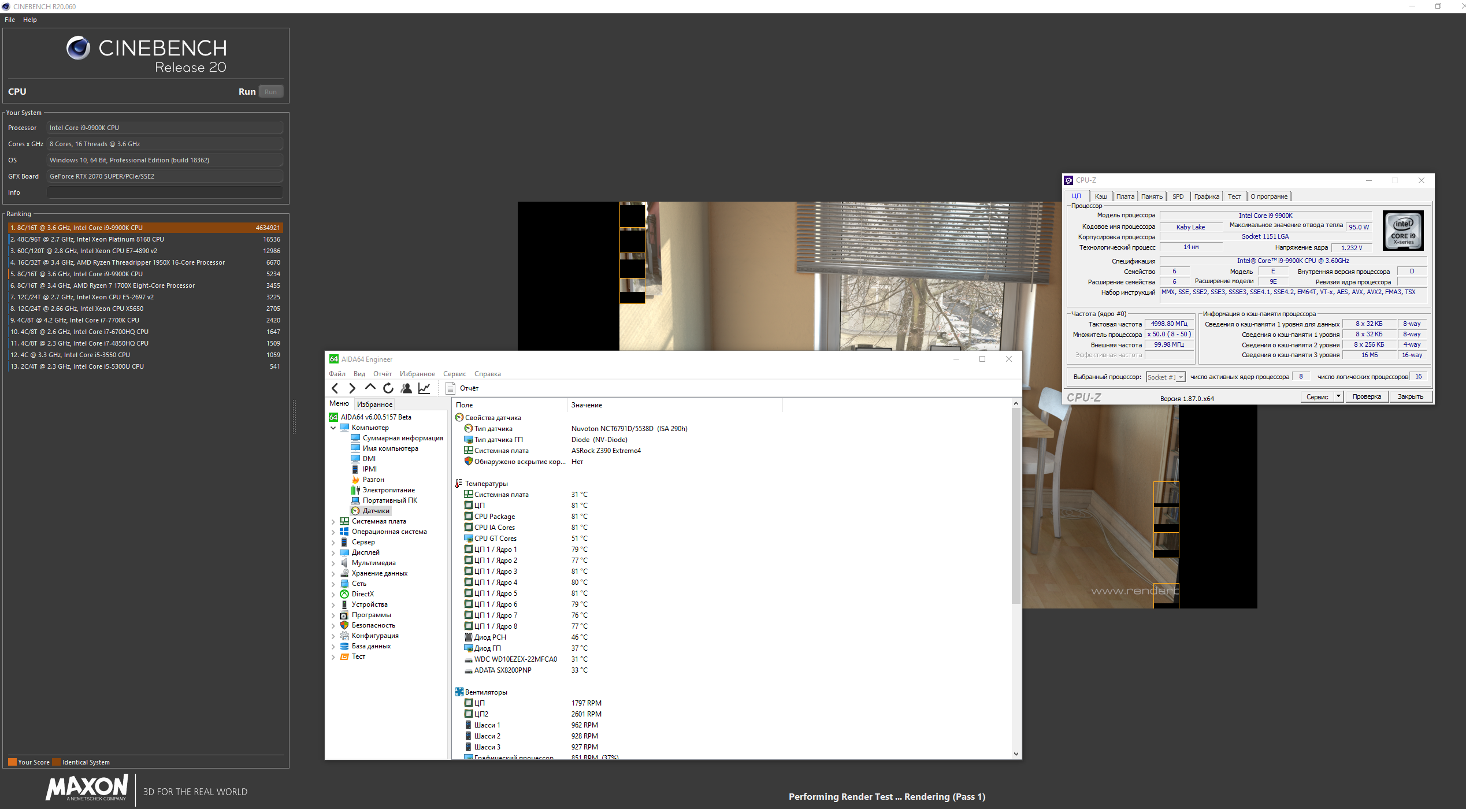
Task: Refresh sensor readings in AIDA64 toolbar
Action: pos(388,388)
